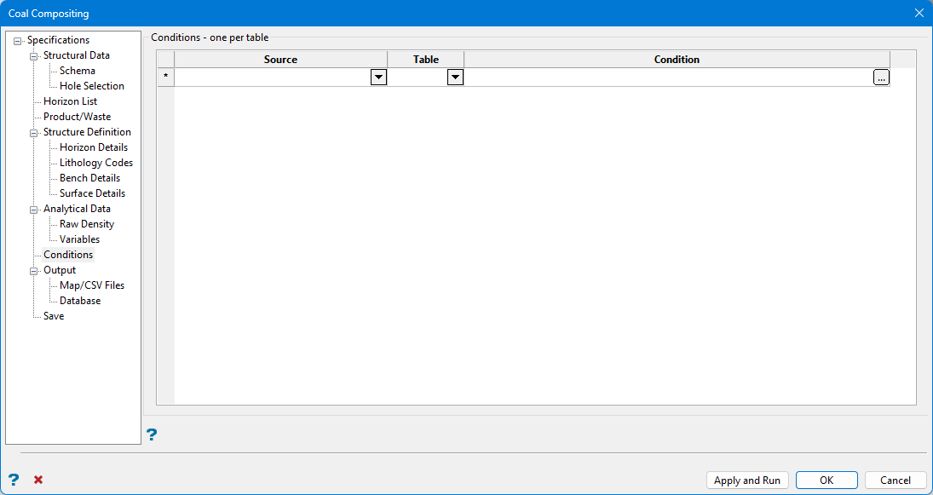The height and width of the screenshot is (495, 933).
Task: Select the Conditions tree item
Action: (x=68, y=255)
